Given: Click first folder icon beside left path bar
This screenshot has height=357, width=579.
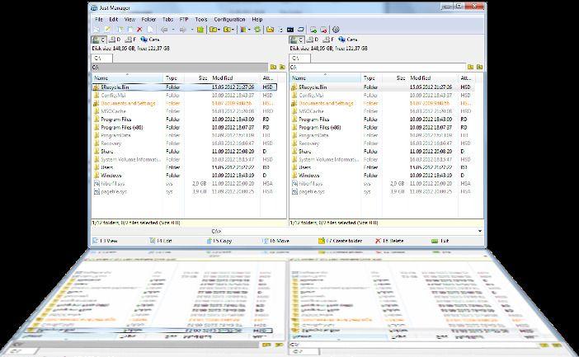Looking at the screenshot, I should (273, 67).
